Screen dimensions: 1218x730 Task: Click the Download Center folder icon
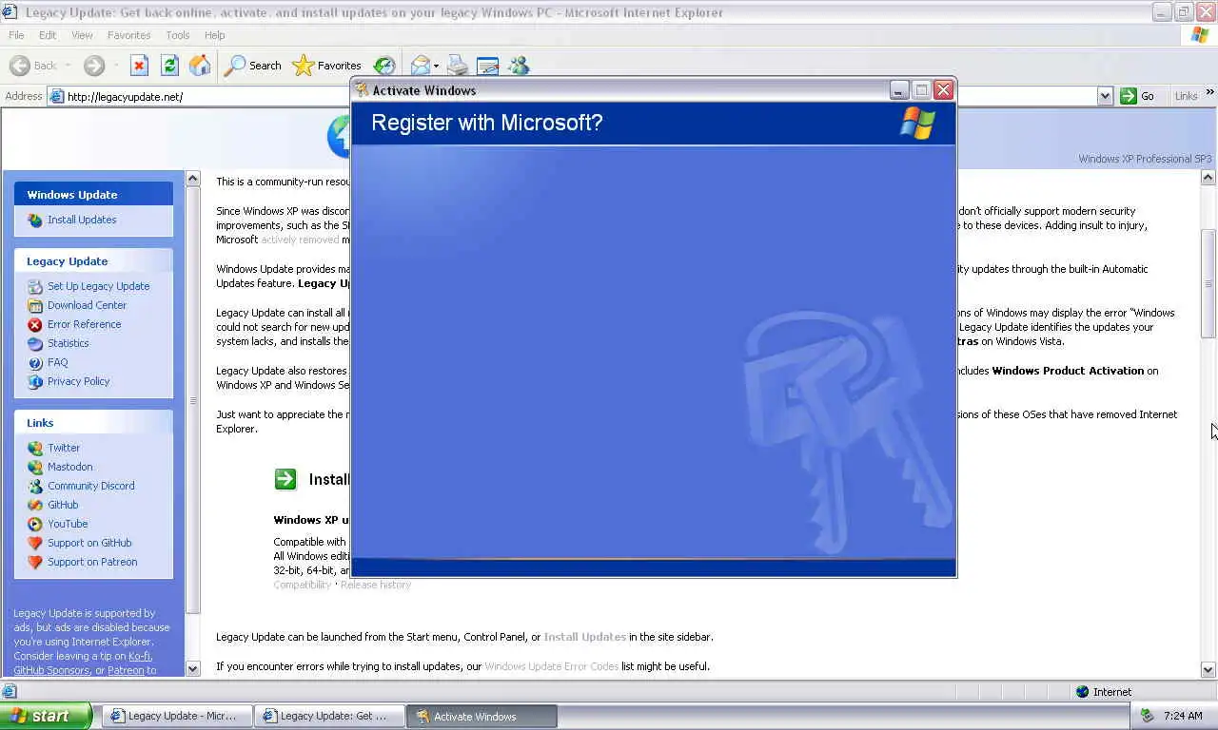pos(35,305)
